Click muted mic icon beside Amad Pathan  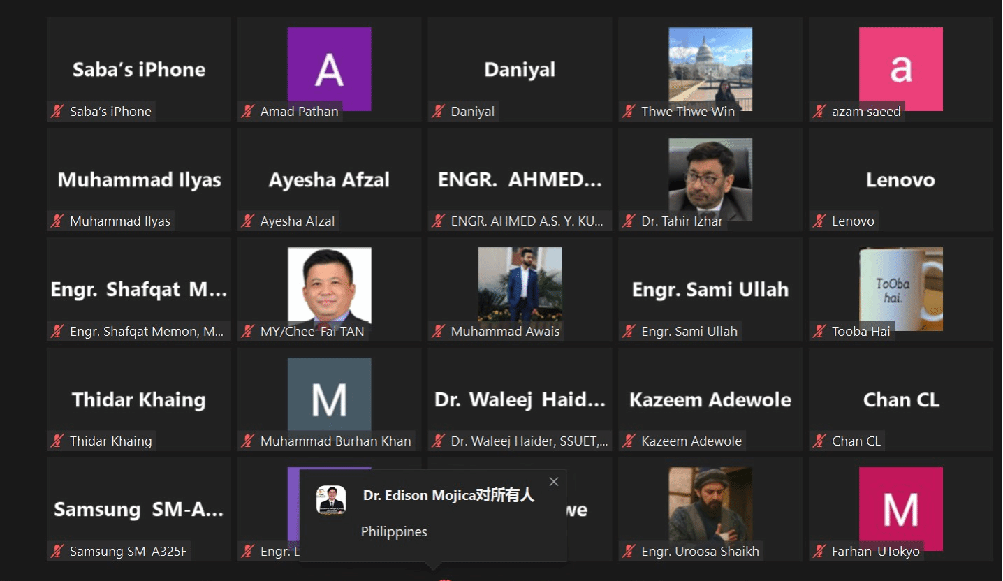click(247, 111)
